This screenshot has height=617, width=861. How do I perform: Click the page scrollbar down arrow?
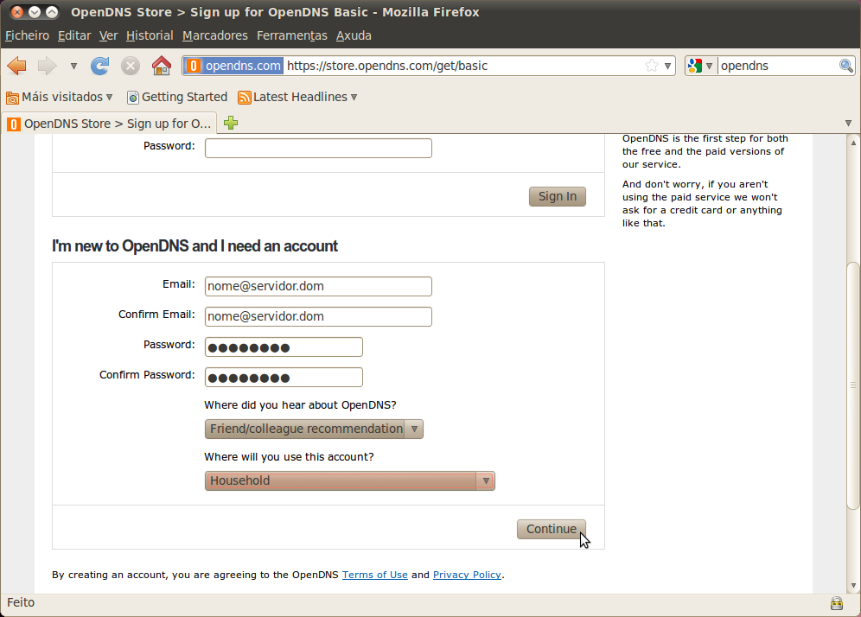click(853, 586)
